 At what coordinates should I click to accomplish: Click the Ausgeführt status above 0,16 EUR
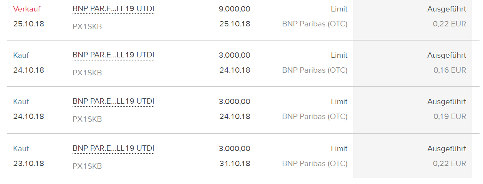(447, 55)
